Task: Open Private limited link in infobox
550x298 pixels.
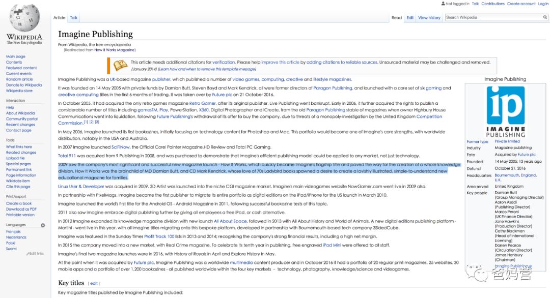Action: click(507, 141)
